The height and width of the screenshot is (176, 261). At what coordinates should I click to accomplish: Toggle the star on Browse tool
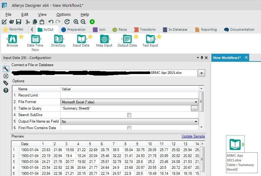pos(21,36)
